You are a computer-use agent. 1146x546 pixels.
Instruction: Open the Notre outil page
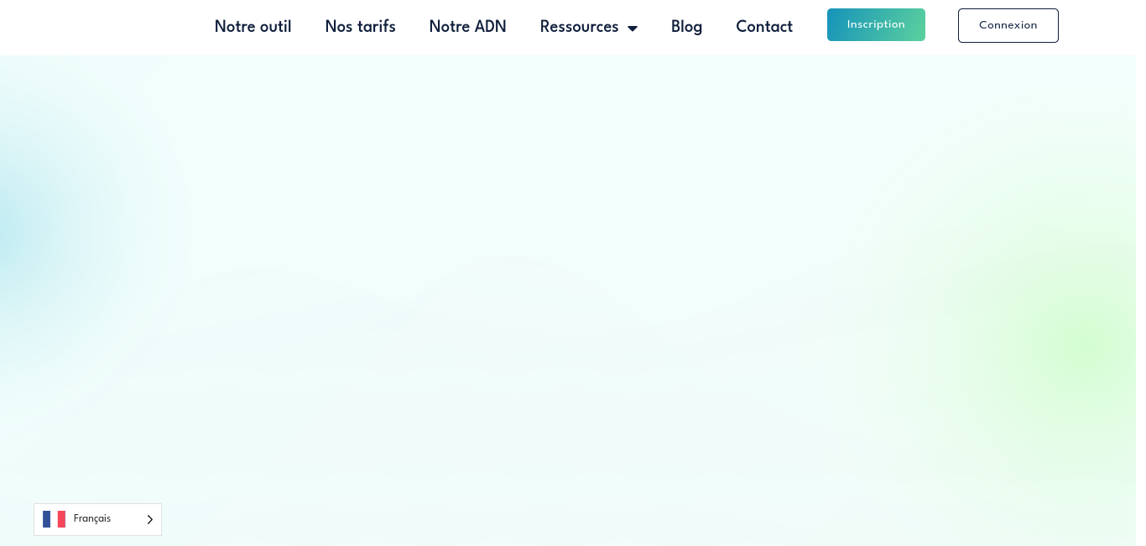pyautogui.click(x=253, y=27)
